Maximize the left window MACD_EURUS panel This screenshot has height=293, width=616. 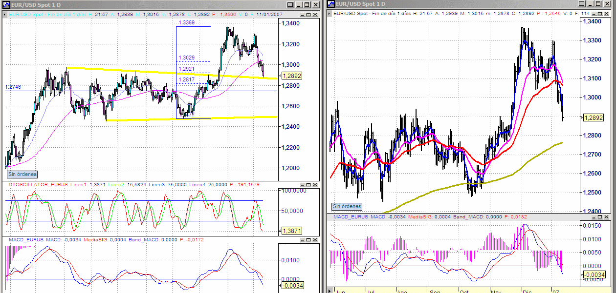308,240
